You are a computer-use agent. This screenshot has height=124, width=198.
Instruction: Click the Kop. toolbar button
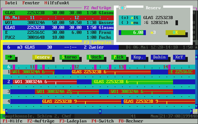[138, 57]
